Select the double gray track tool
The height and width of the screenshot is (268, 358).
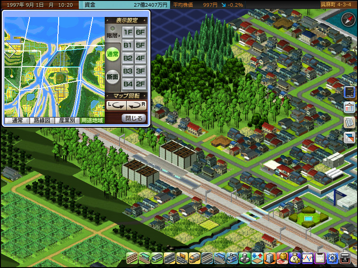pos(207,258)
